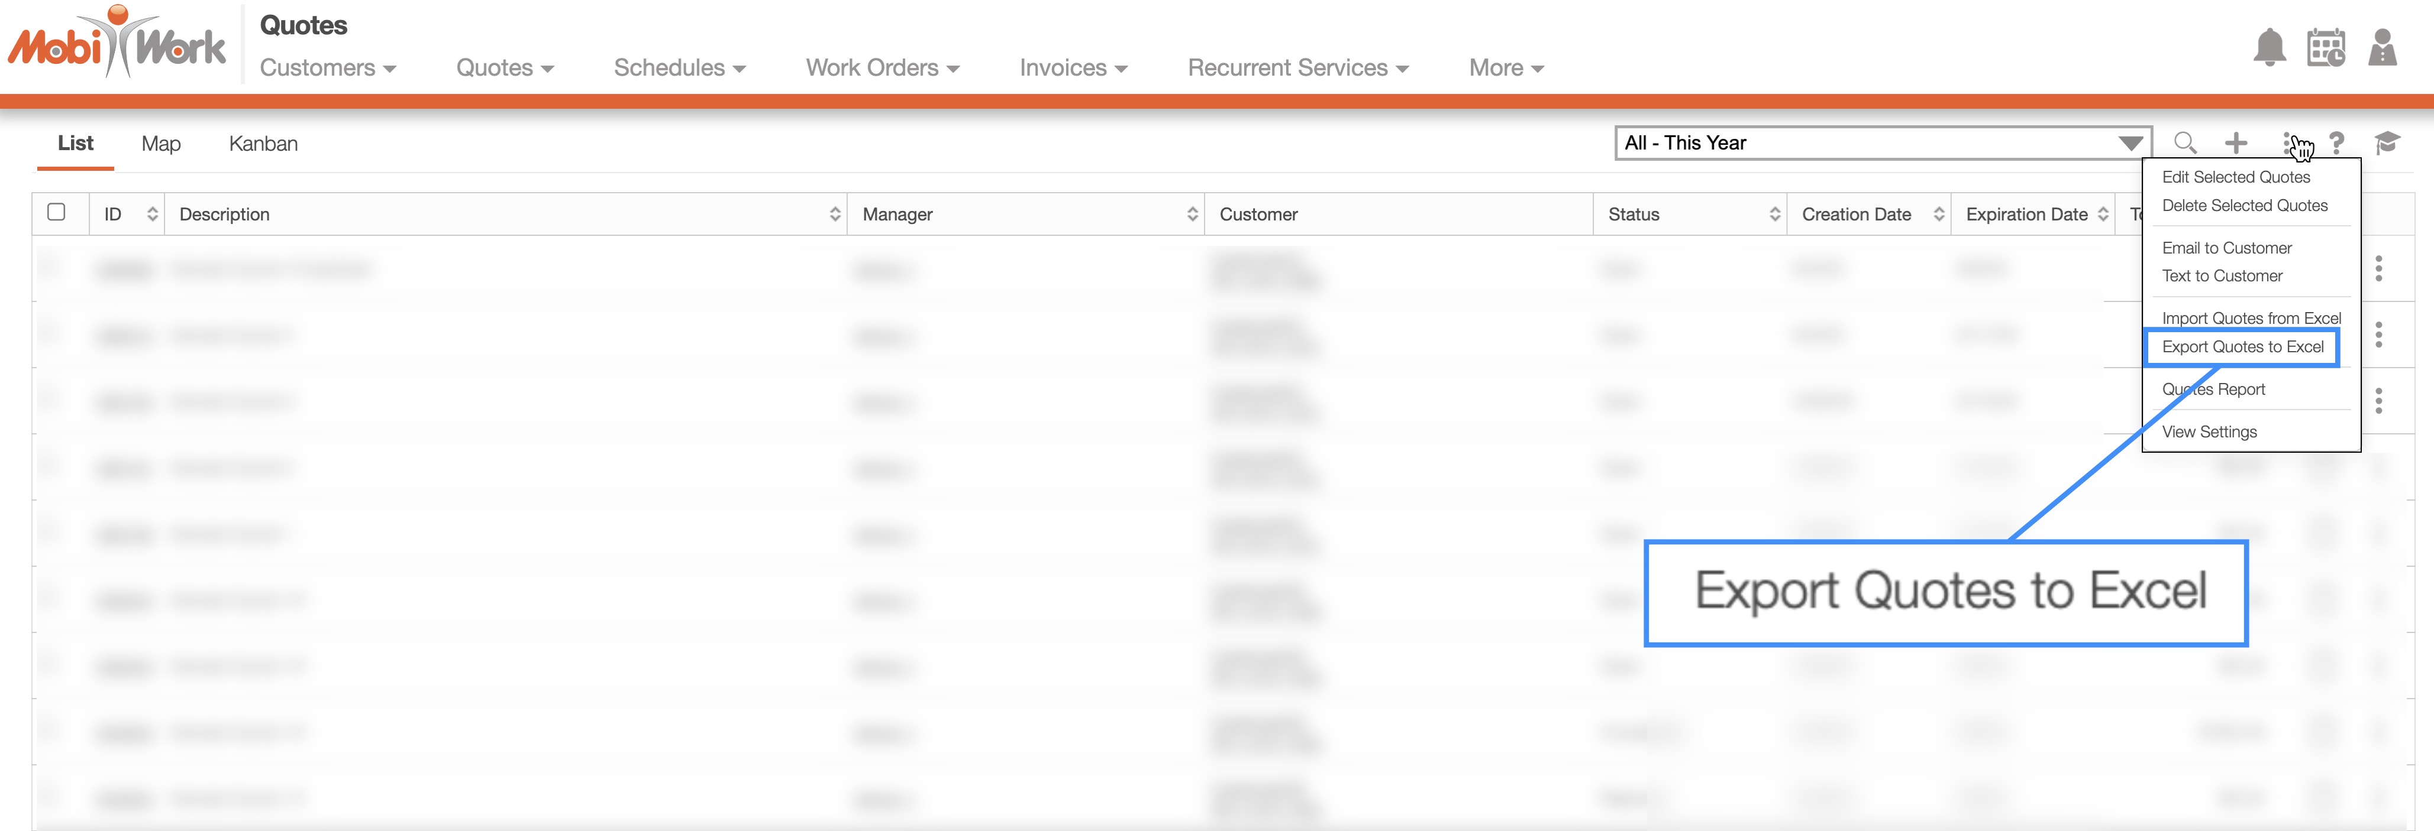2434x831 pixels.
Task: Switch to the Kanban tab
Action: (x=263, y=144)
